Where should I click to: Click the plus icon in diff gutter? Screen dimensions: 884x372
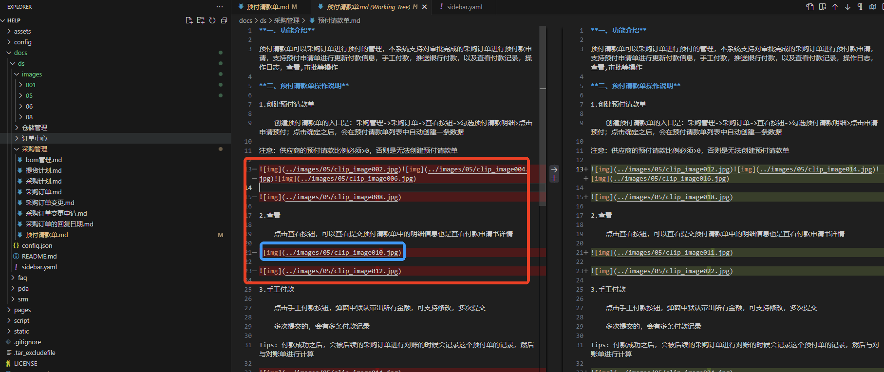coord(554,178)
